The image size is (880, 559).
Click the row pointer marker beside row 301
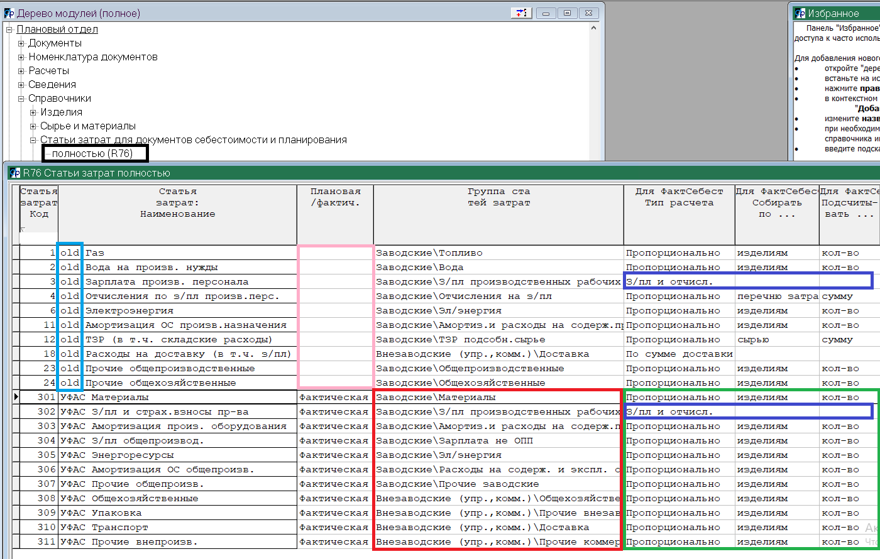[x=16, y=397]
